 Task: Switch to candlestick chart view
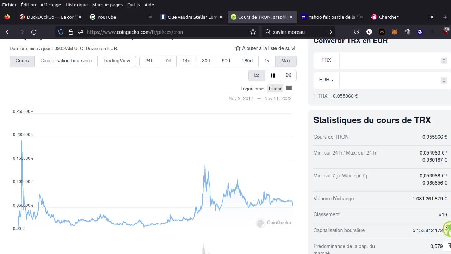pos(273,75)
